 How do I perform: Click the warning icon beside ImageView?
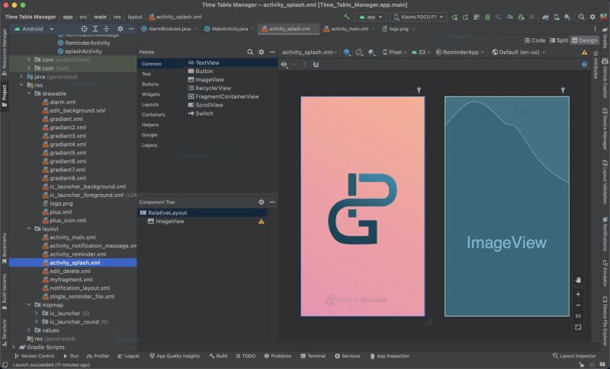pos(261,221)
